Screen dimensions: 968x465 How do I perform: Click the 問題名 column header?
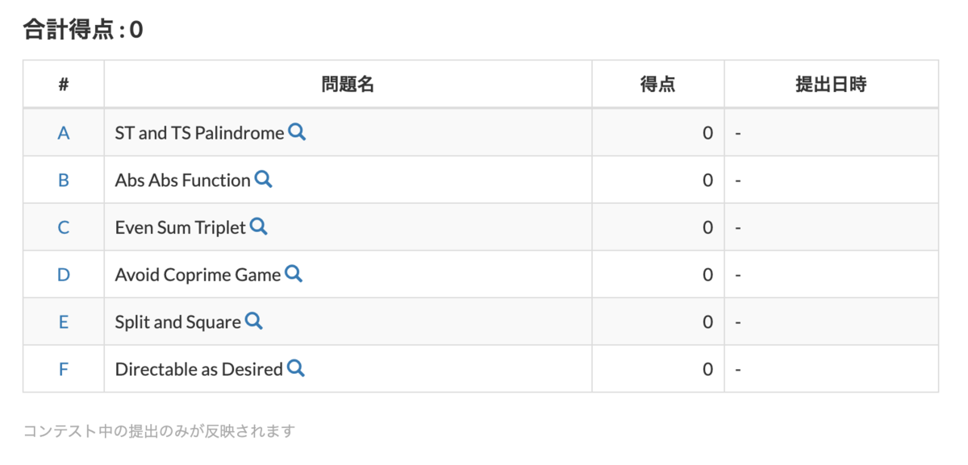(348, 84)
